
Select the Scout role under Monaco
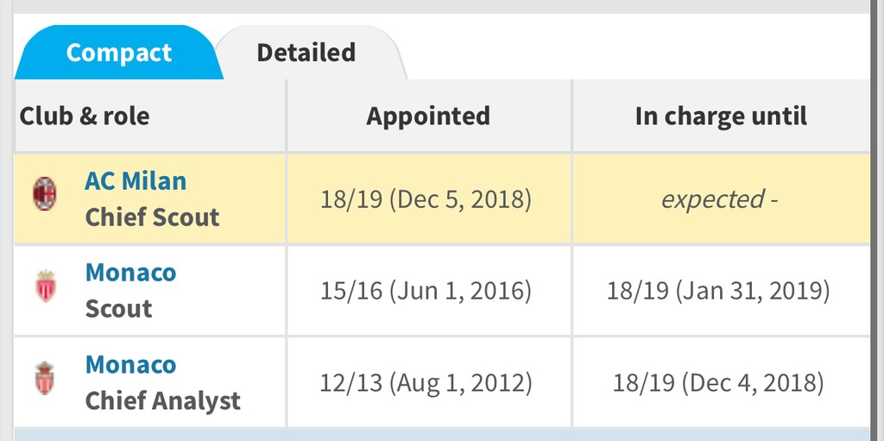[118, 309]
